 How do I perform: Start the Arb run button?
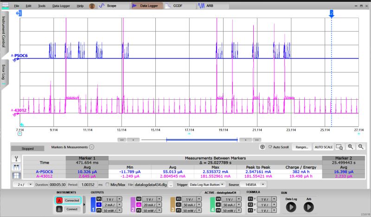[308, 207]
